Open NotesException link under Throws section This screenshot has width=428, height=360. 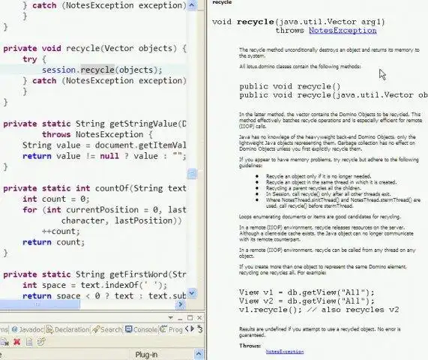[285, 352]
